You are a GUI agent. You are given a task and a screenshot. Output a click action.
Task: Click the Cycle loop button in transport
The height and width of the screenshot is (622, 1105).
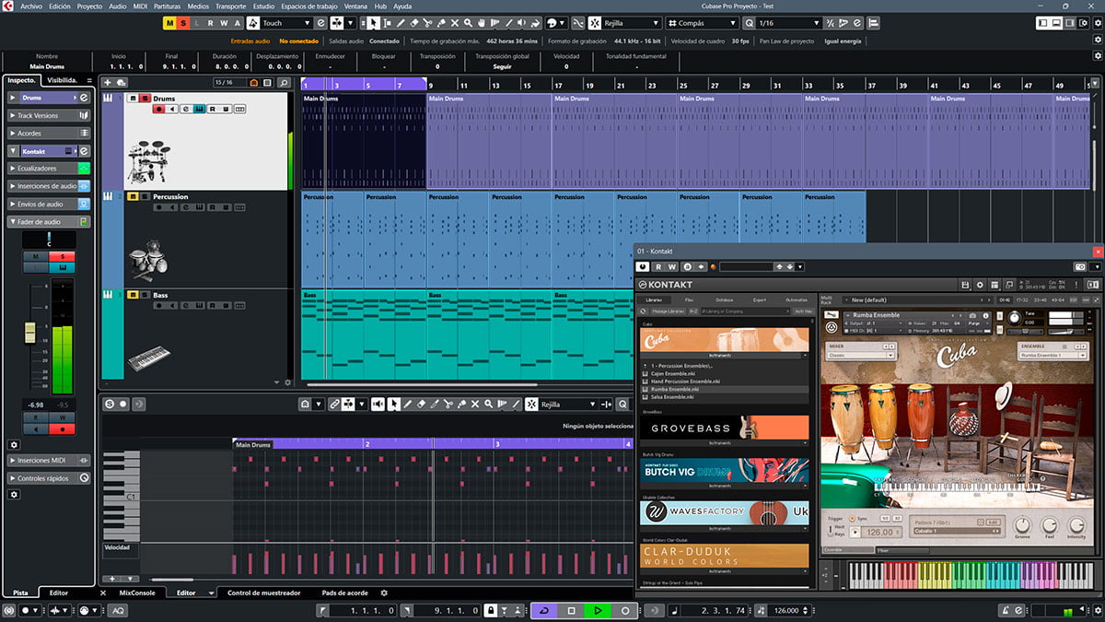coord(543,610)
